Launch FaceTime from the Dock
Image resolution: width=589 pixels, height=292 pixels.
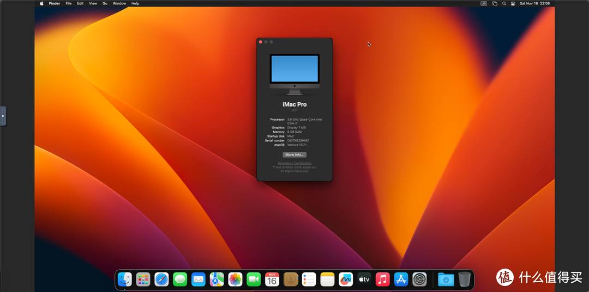click(x=254, y=279)
